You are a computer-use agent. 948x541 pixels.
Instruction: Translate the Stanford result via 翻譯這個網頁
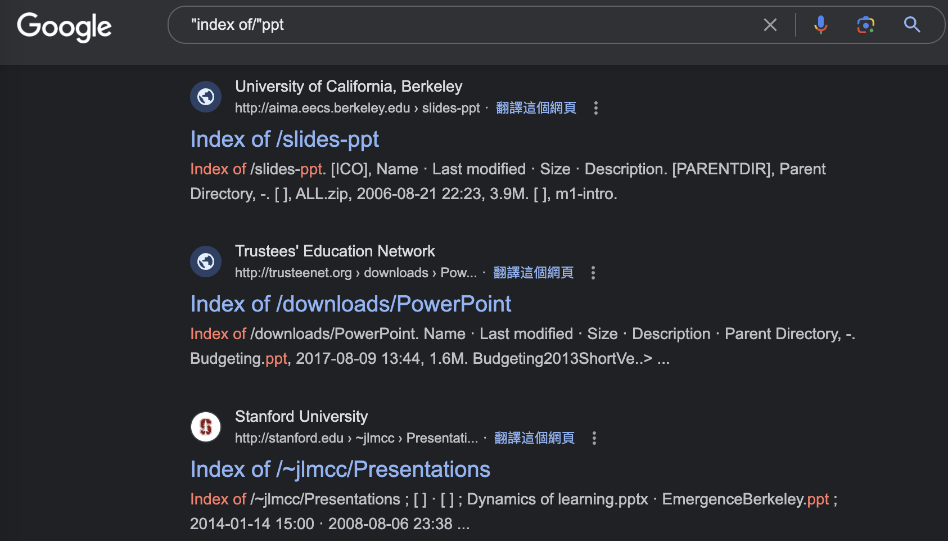[x=534, y=438]
